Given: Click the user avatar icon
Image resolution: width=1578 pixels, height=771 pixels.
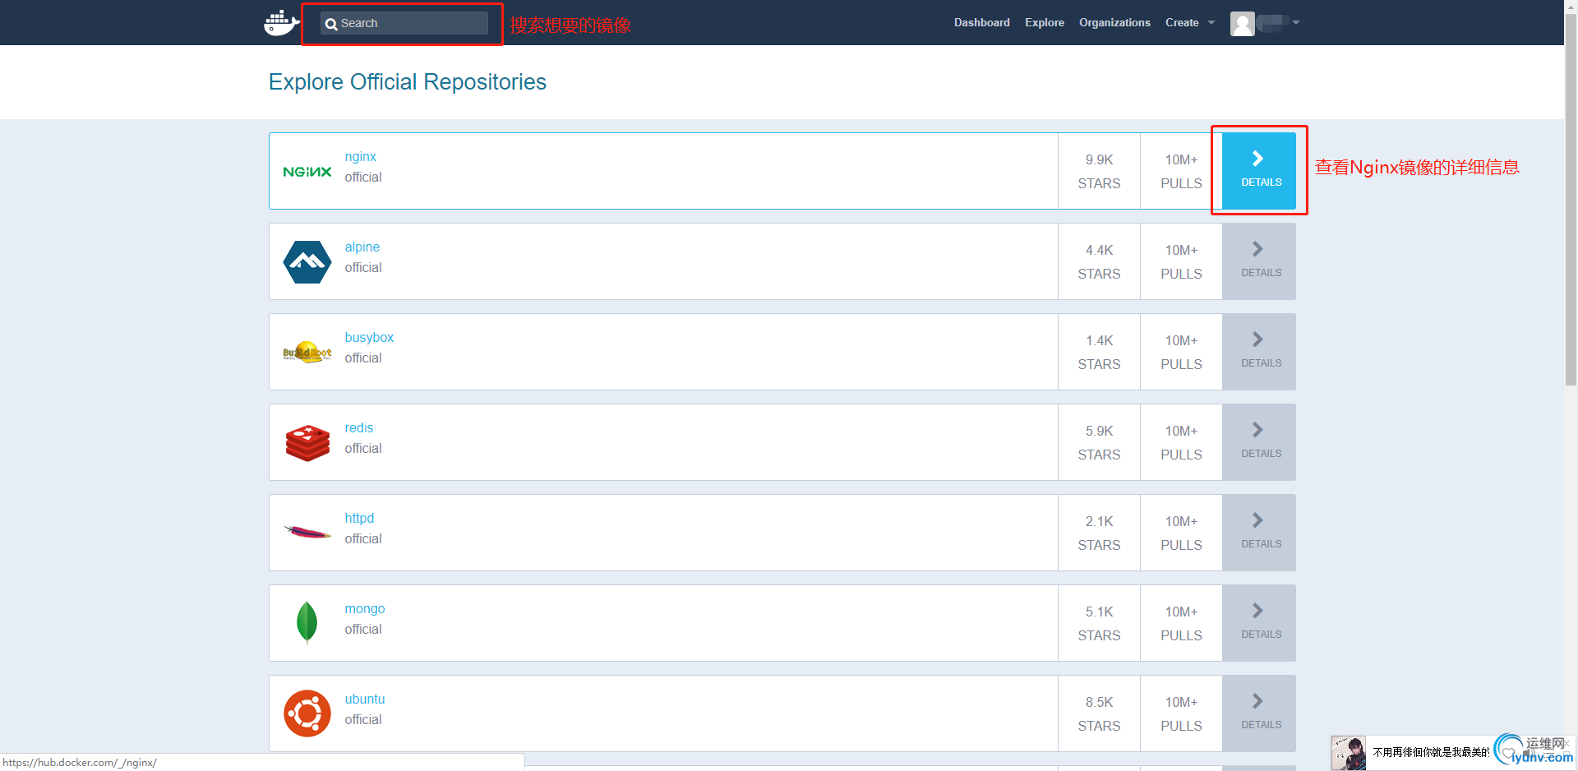Looking at the screenshot, I should pyautogui.click(x=1242, y=24).
